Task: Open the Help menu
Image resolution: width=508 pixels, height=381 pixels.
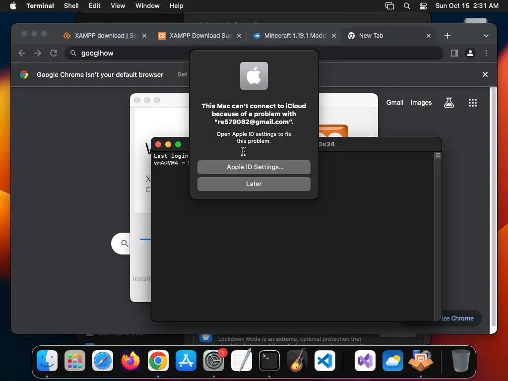Action: (x=176, y=5)
